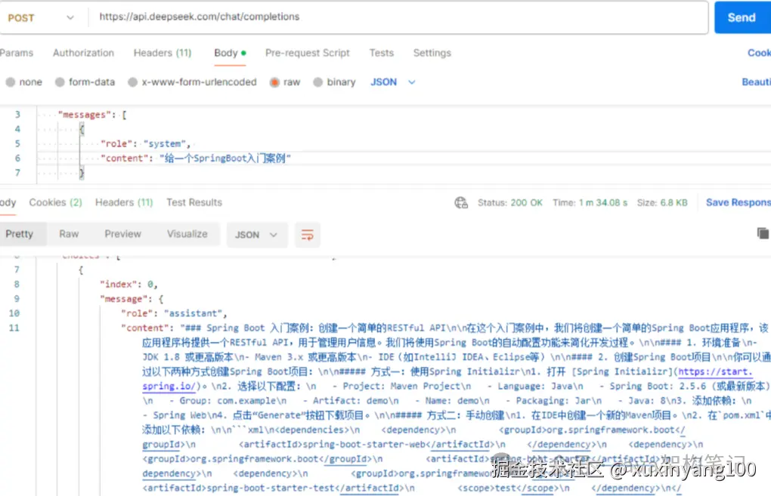Open request Headers (11) tab
This screenshot has width=771, height=496.
coord(163,53)
